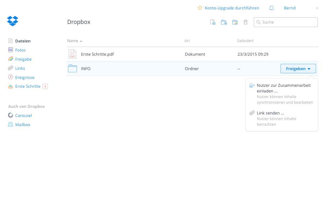Select 'Link senden' from the share menu
The height and width of the screenshot is (205, 329).
pos(270,113)
